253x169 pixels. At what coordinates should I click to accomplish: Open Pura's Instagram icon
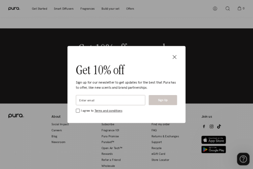coord(211,126)
